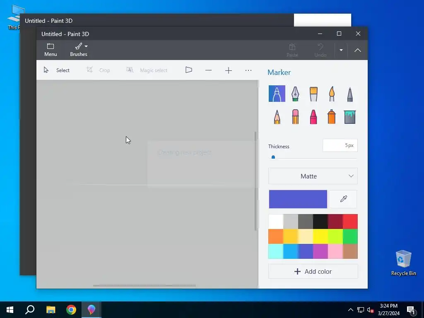Click the brush dropdown caret
The width and height of the screenshot is (424, 318).
[86, 46]
